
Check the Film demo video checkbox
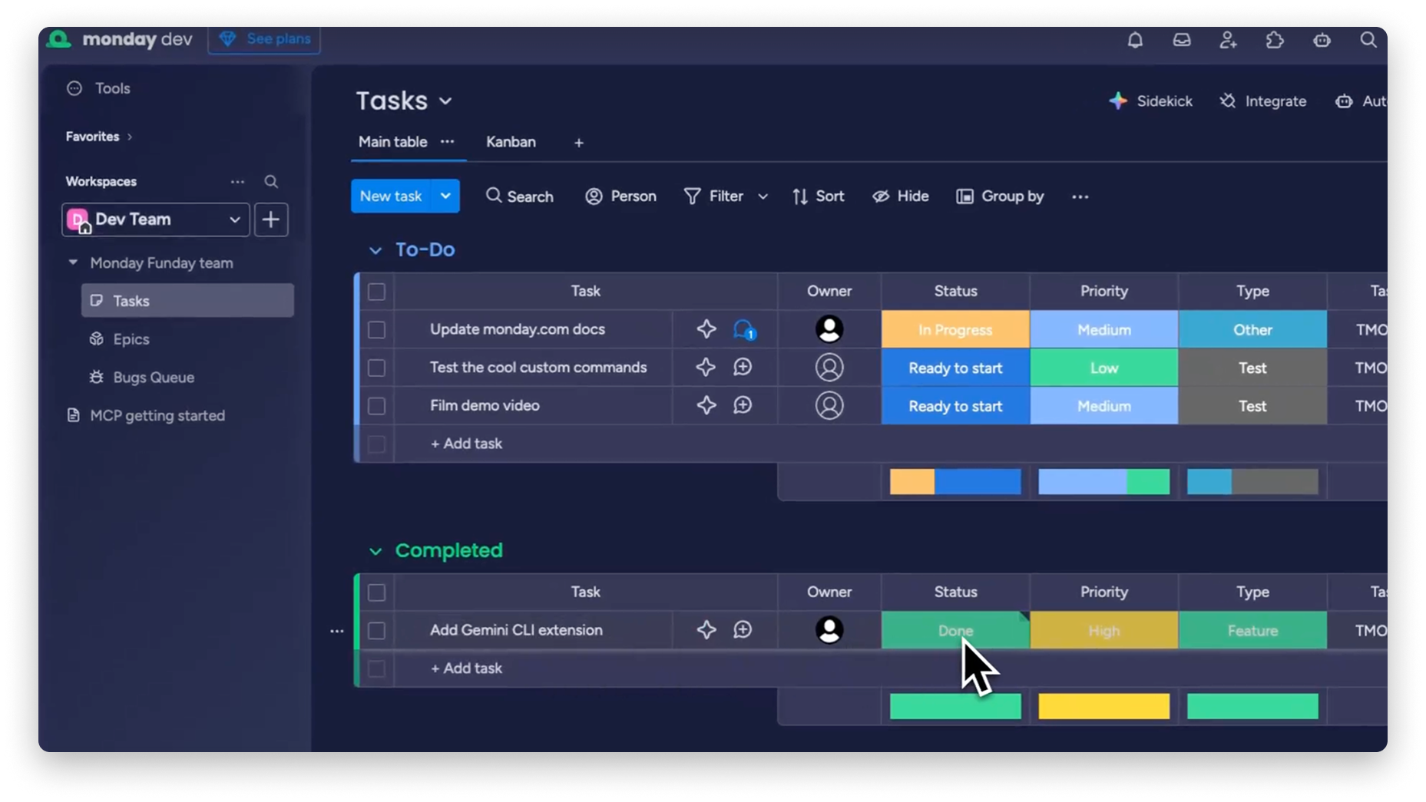376,405
